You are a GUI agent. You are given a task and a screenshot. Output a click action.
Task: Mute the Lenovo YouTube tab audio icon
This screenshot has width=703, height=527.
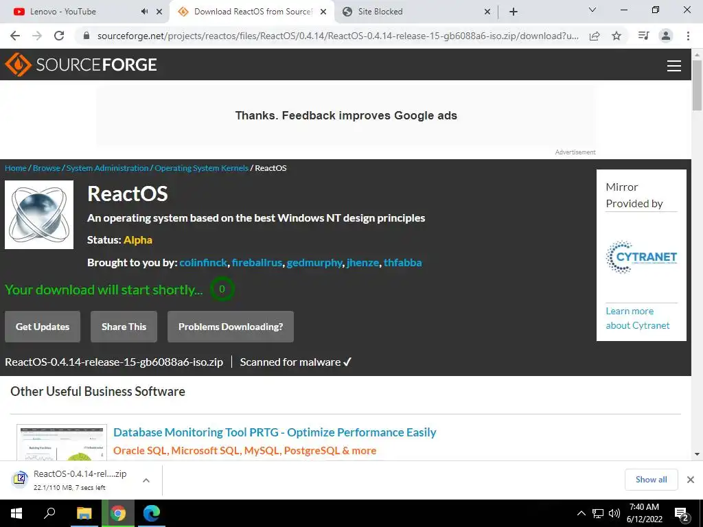click(144, 12)
